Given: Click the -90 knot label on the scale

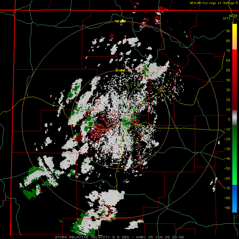Looking at the screenshot, I should 227,208.
